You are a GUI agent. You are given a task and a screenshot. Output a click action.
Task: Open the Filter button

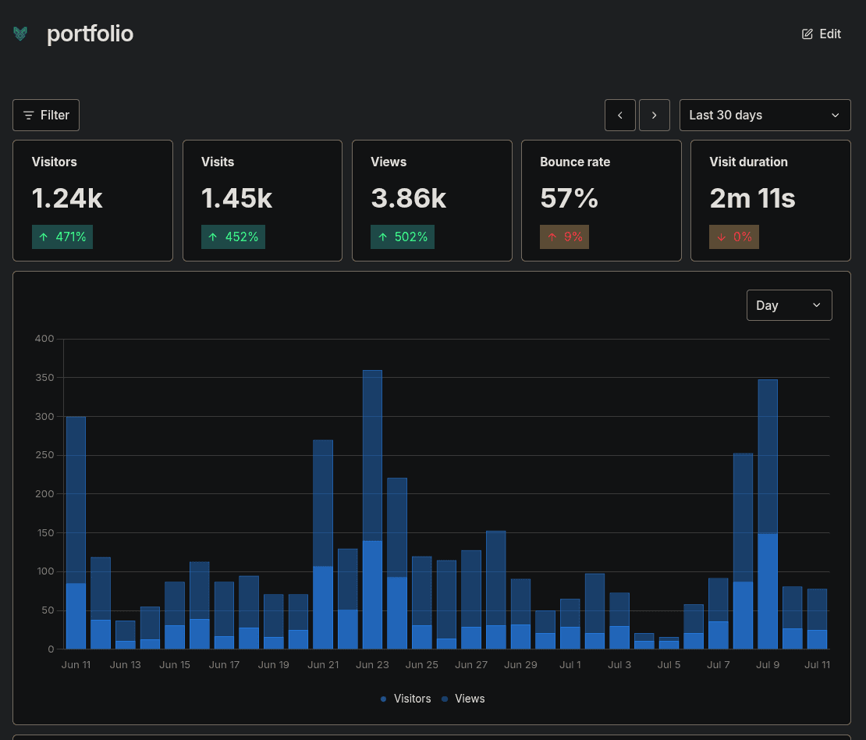tap(46, 115)
